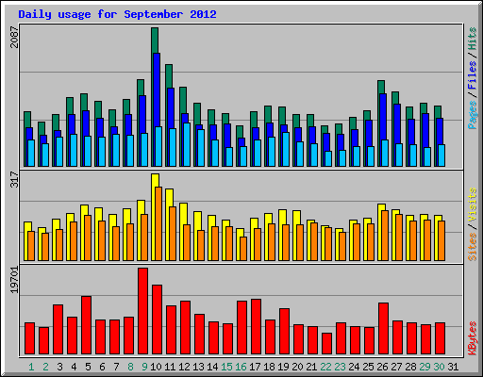Click day 13 on the x-axis

point(198,367)
